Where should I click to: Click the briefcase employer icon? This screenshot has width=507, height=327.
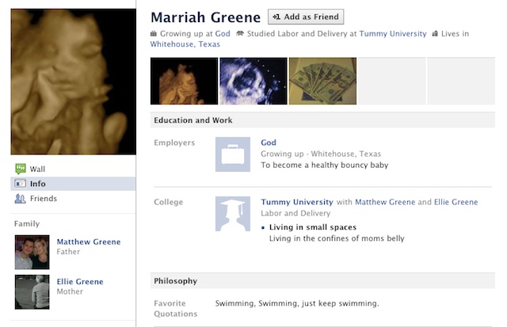coord(233,154)
